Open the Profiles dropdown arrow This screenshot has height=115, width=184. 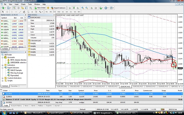(10, 8)
